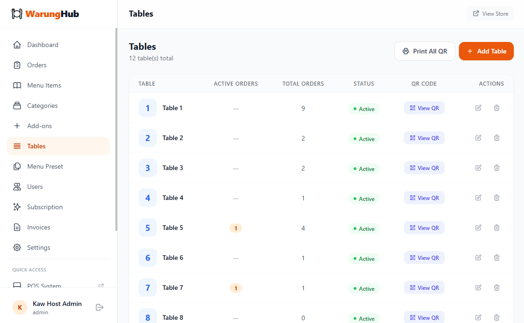The width and height of the screenshot is (524, 323).
Task: Click the logout icon beside Kaw Host Admin
Action: [99, 307]
